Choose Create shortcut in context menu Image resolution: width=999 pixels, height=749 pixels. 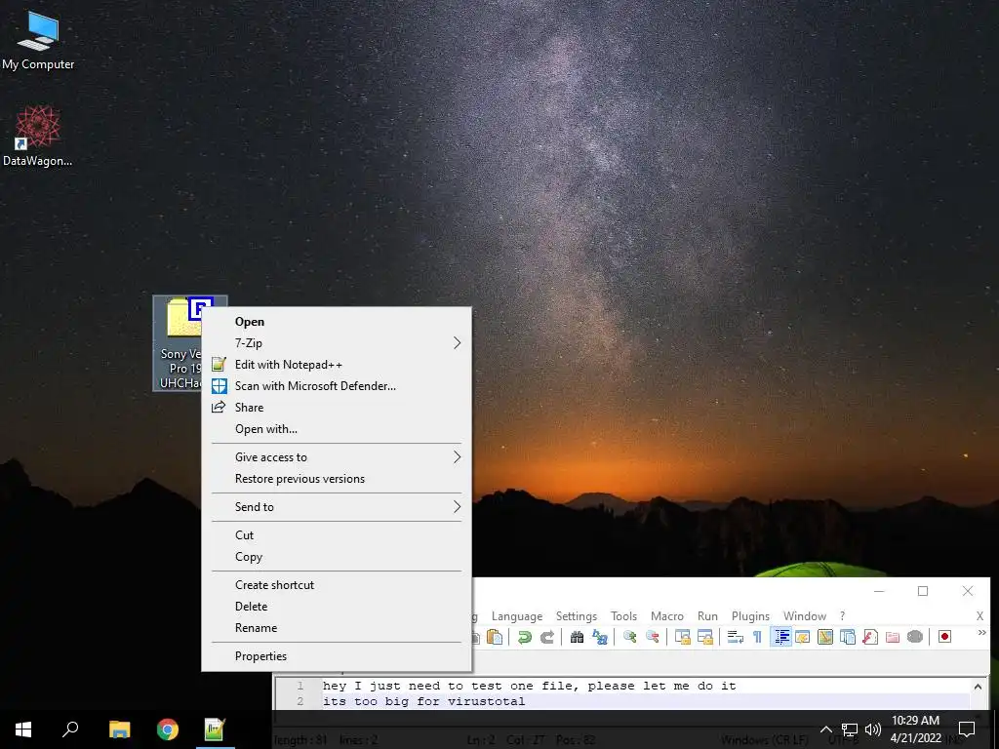coord(337,585)
